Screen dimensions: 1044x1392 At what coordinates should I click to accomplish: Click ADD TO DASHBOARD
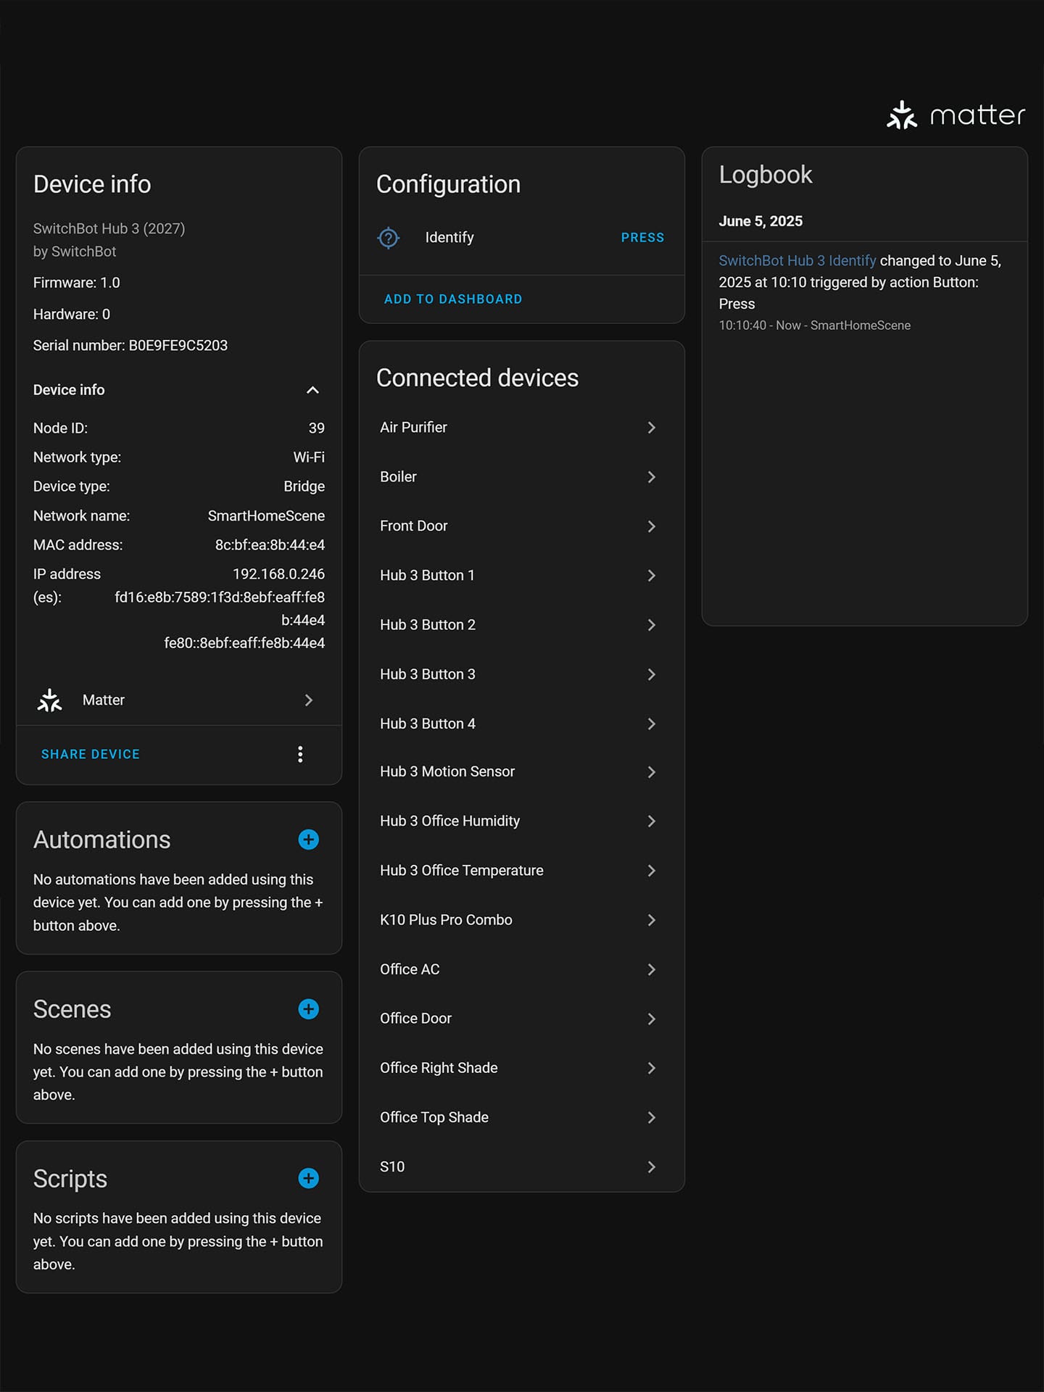(453, 299)
